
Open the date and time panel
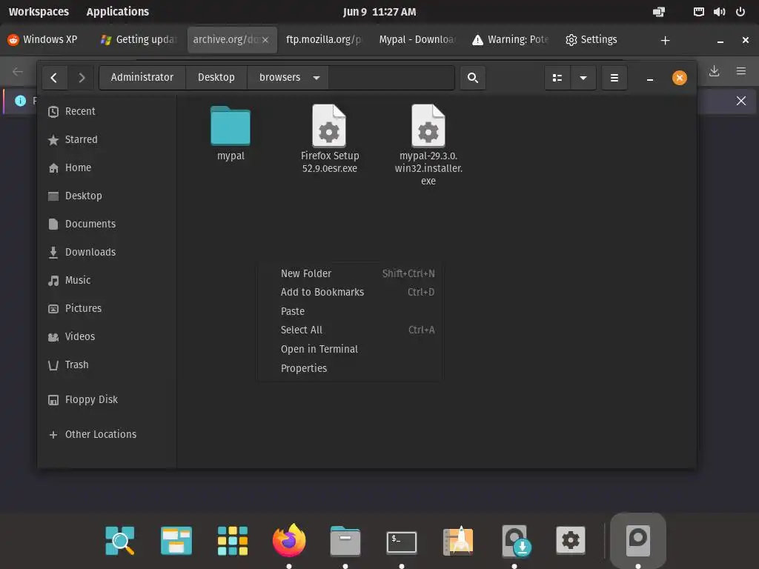(379, 12)
